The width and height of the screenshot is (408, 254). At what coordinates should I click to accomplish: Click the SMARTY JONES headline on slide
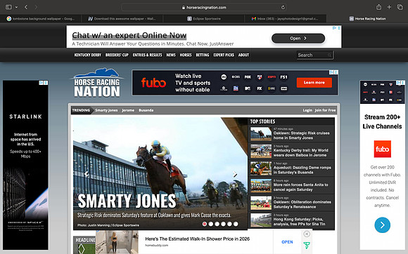pos(127,201)
